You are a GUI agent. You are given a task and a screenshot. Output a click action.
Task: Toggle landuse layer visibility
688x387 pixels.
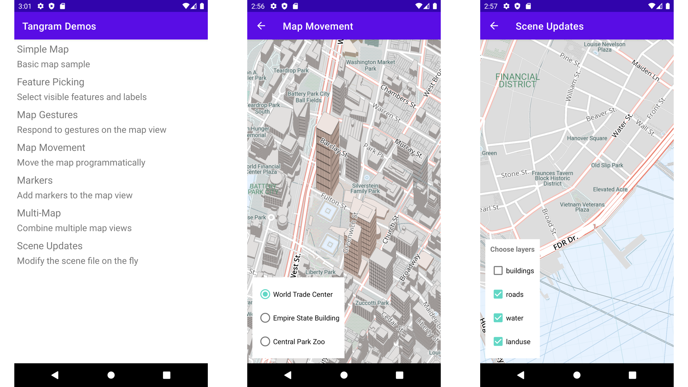498,341
